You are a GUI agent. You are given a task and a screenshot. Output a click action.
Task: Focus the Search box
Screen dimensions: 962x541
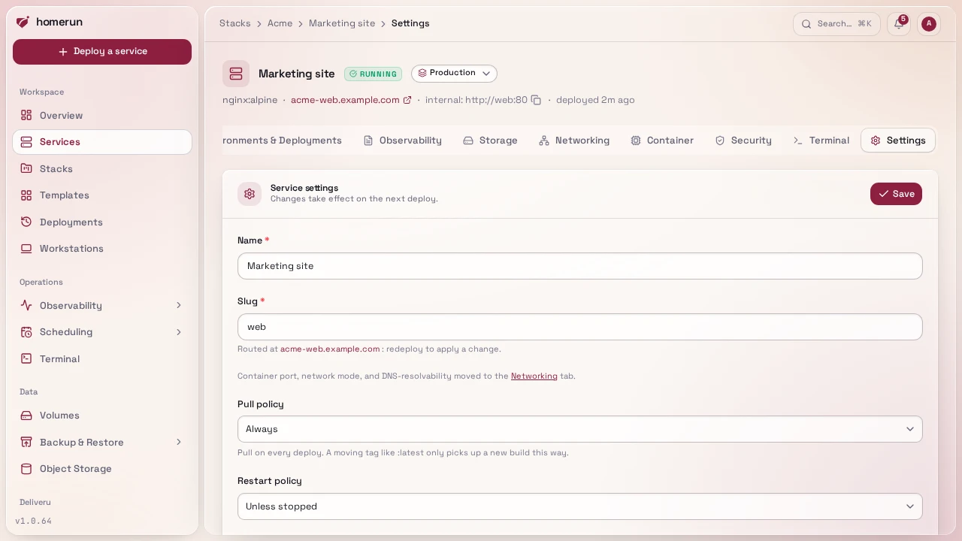836,24
